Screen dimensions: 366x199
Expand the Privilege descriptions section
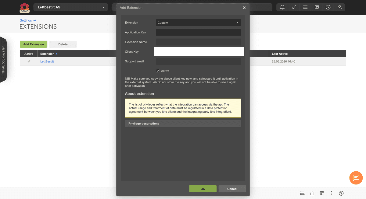pyautogui.click(x=183, y=124)
